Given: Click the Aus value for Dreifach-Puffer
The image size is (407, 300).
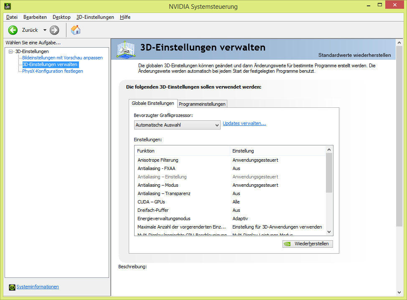Looking at the screenshot, I should coord(236,210).
